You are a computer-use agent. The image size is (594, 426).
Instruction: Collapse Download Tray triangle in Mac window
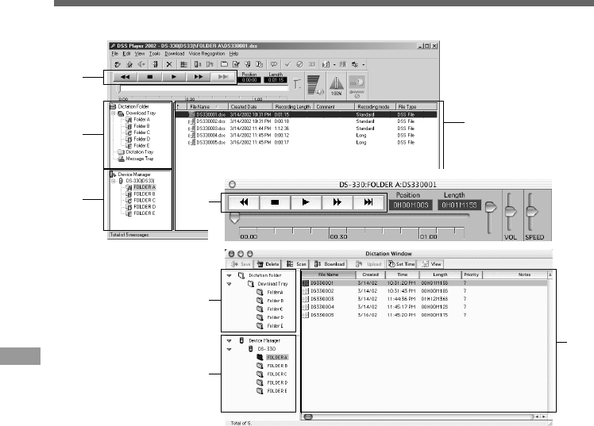click(x=229, y=284)
